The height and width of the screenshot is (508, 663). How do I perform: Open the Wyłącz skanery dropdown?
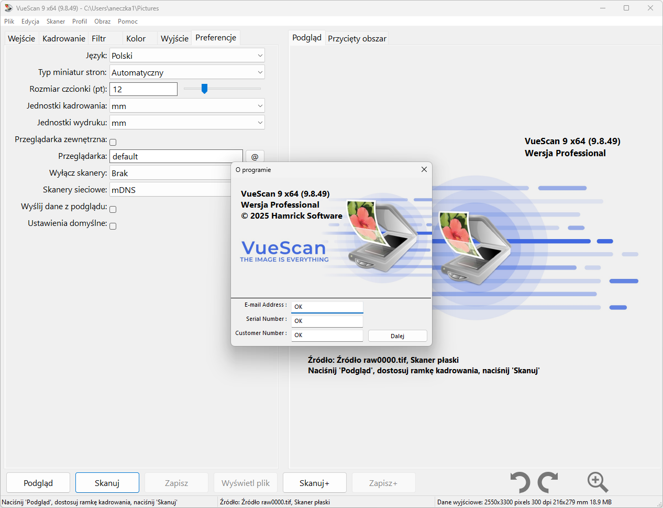pos(170,173)
